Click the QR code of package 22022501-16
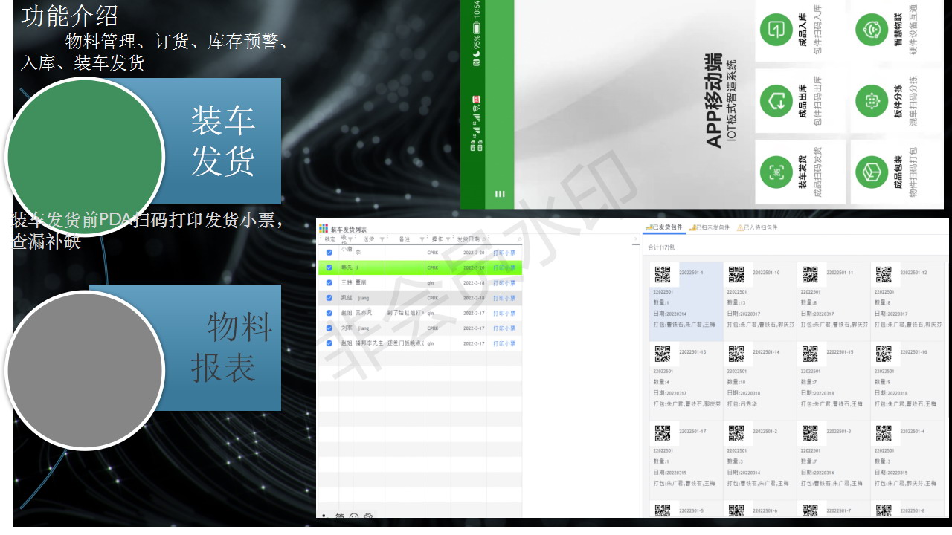Image resolution: width=952 pixels, height=535 pixels. point(883,354)
